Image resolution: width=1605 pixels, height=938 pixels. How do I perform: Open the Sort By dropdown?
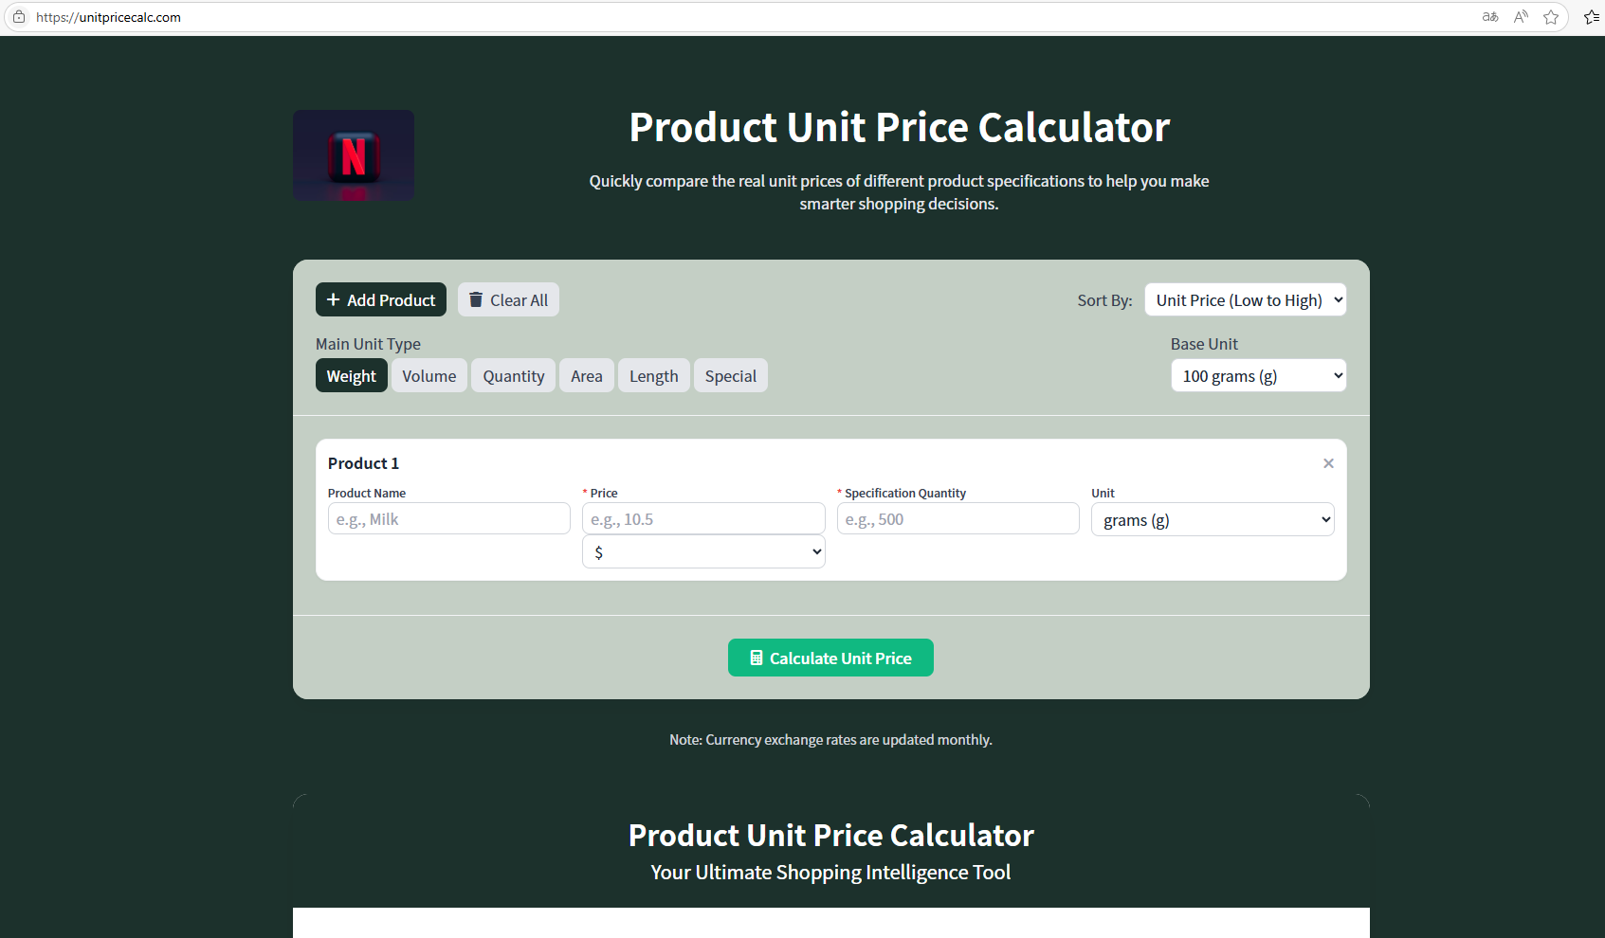coord(1245,300)
